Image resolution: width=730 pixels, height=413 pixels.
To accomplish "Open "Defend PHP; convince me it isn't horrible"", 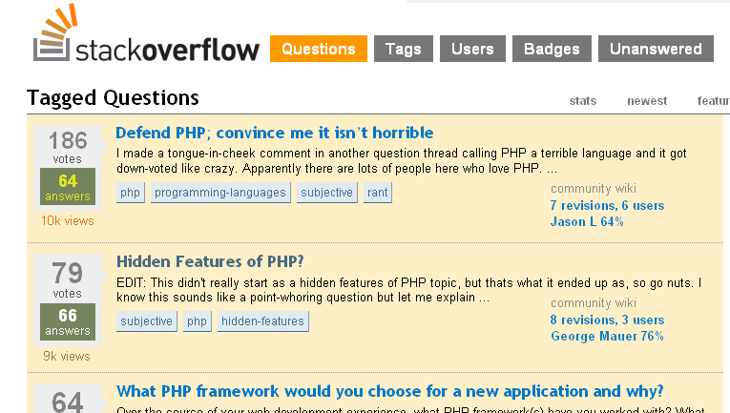I will [x=275, y=133].
